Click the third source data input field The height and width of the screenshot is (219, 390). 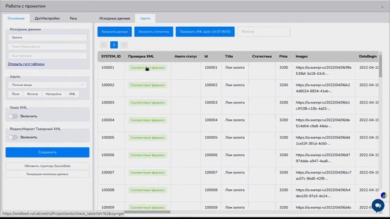click(48, 56)
